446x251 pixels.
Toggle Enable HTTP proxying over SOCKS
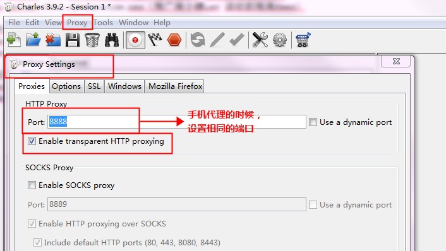point(32,224)
